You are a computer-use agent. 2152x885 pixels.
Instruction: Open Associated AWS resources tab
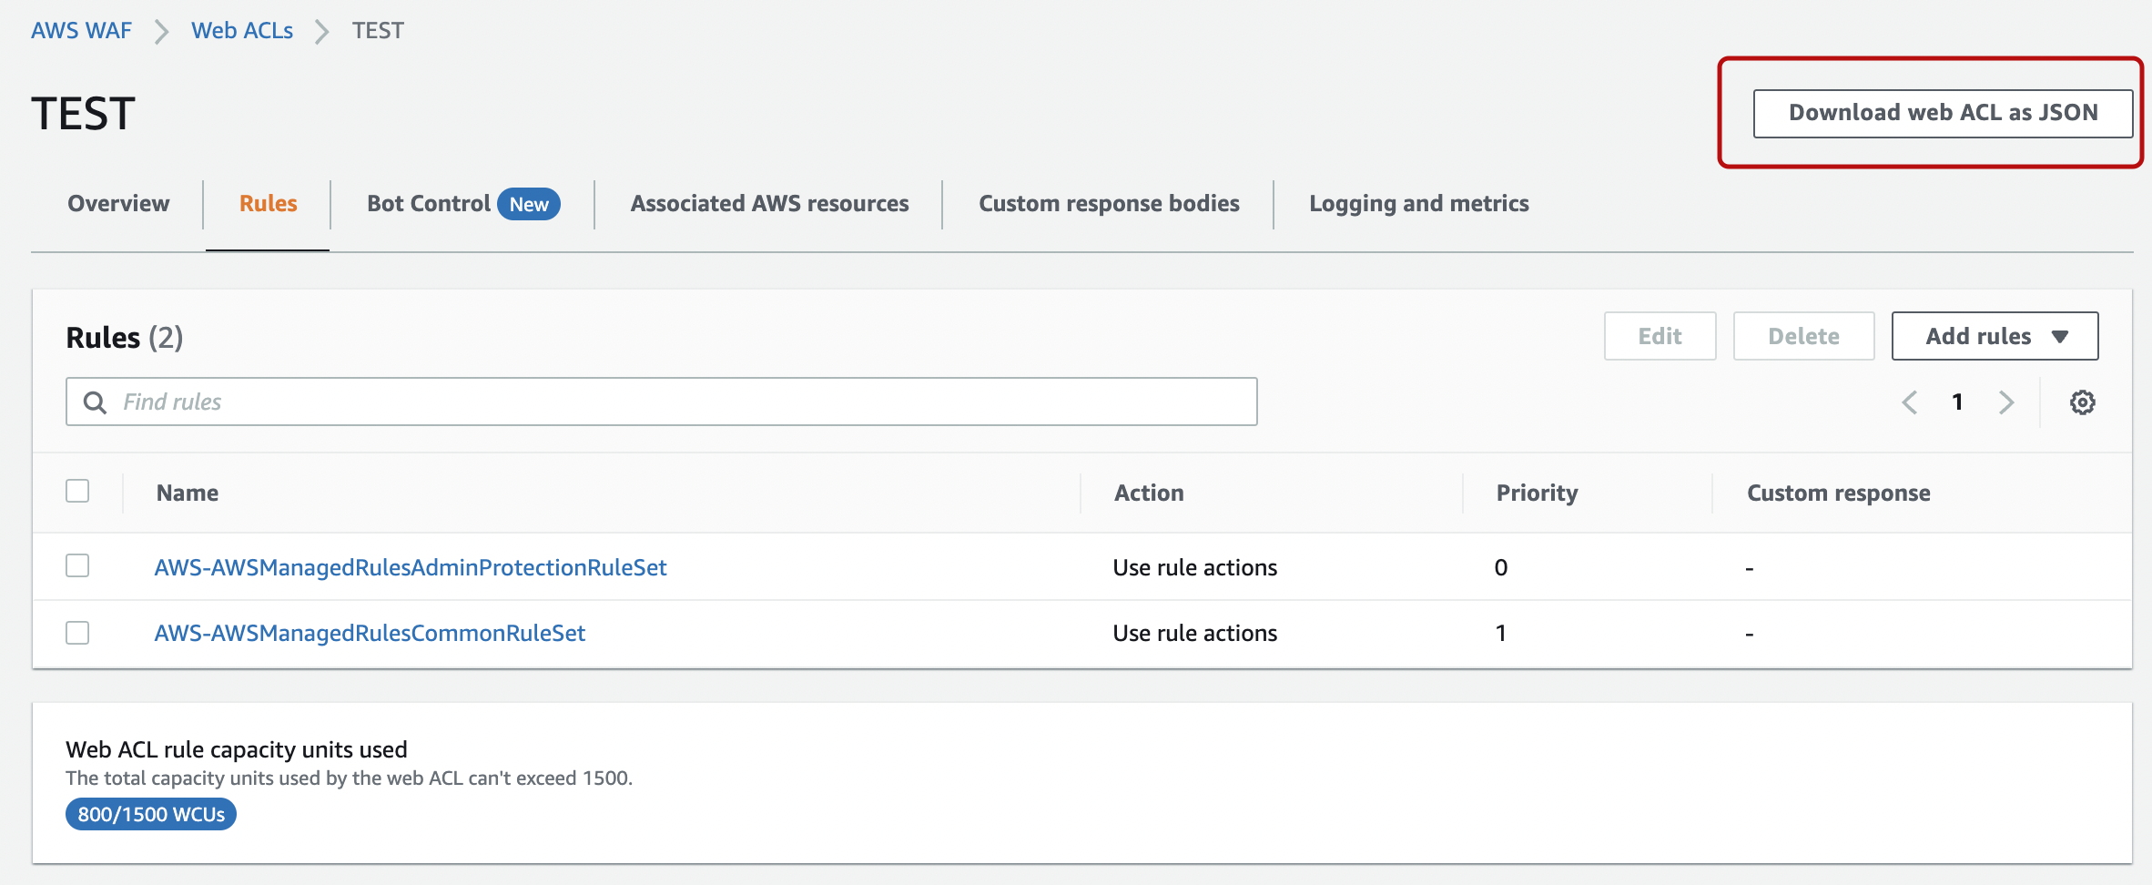coord(769,203)
